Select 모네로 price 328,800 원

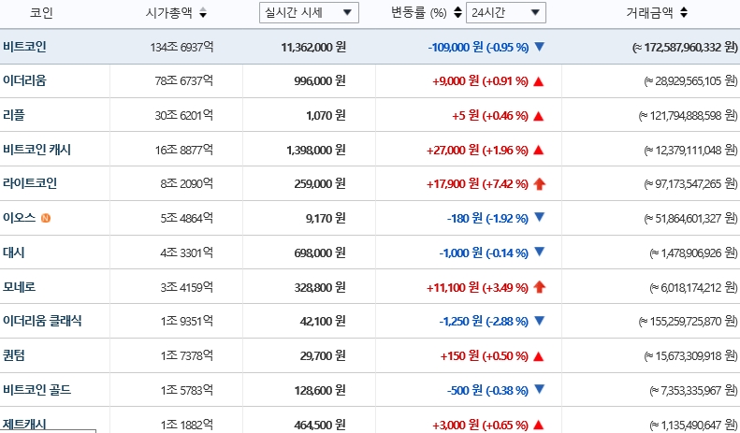click(x=320, y=287)
